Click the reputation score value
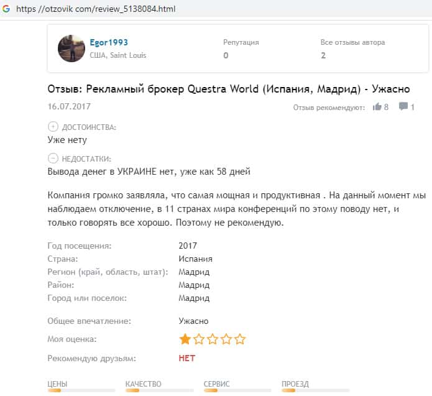Image resolution: width=432 pixels, height=396 pixels. pyautogui.click(x=226, y=55)
